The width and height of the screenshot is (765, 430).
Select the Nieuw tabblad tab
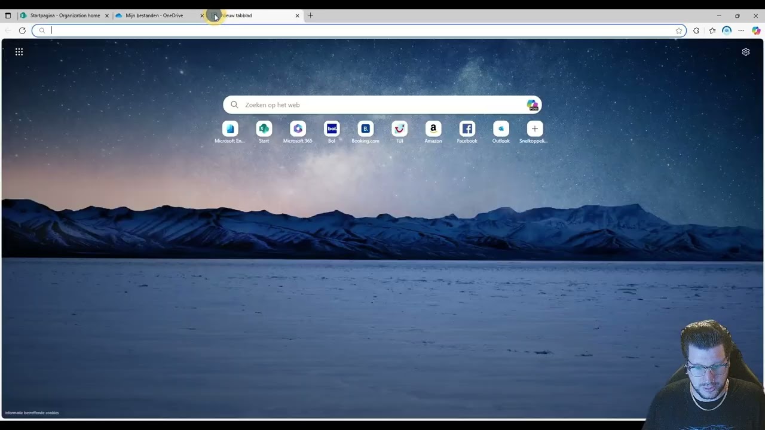(255, 16)
